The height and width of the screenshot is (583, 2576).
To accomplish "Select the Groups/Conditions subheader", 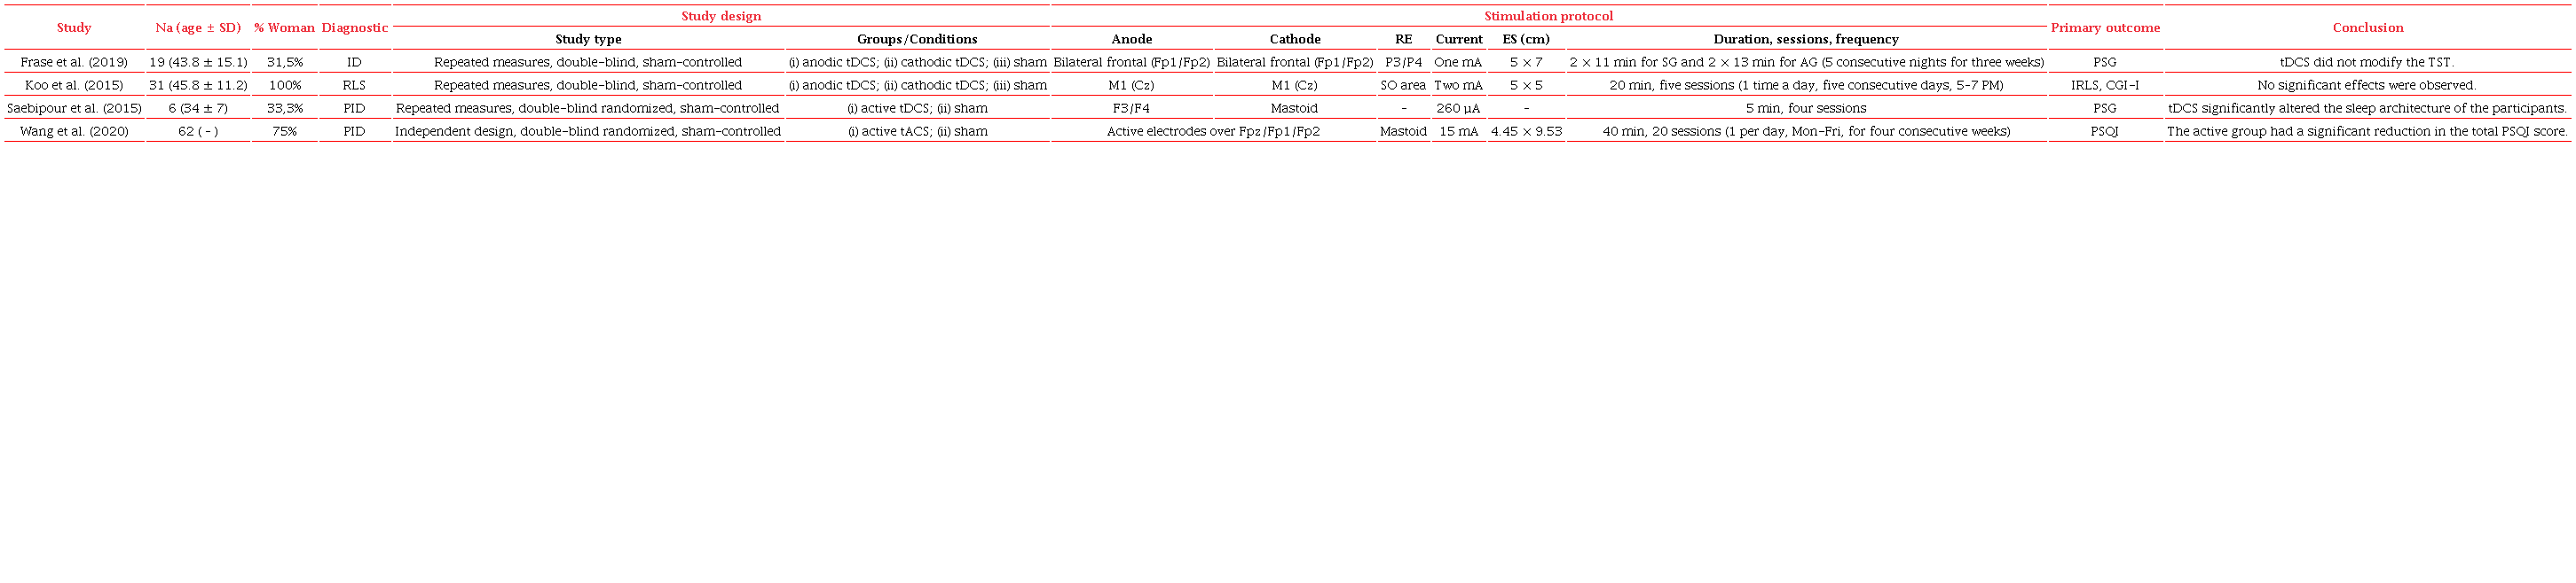I will tap(916, 39).
